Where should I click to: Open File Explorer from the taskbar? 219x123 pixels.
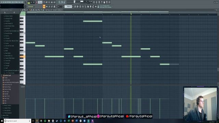pos(49,121)
